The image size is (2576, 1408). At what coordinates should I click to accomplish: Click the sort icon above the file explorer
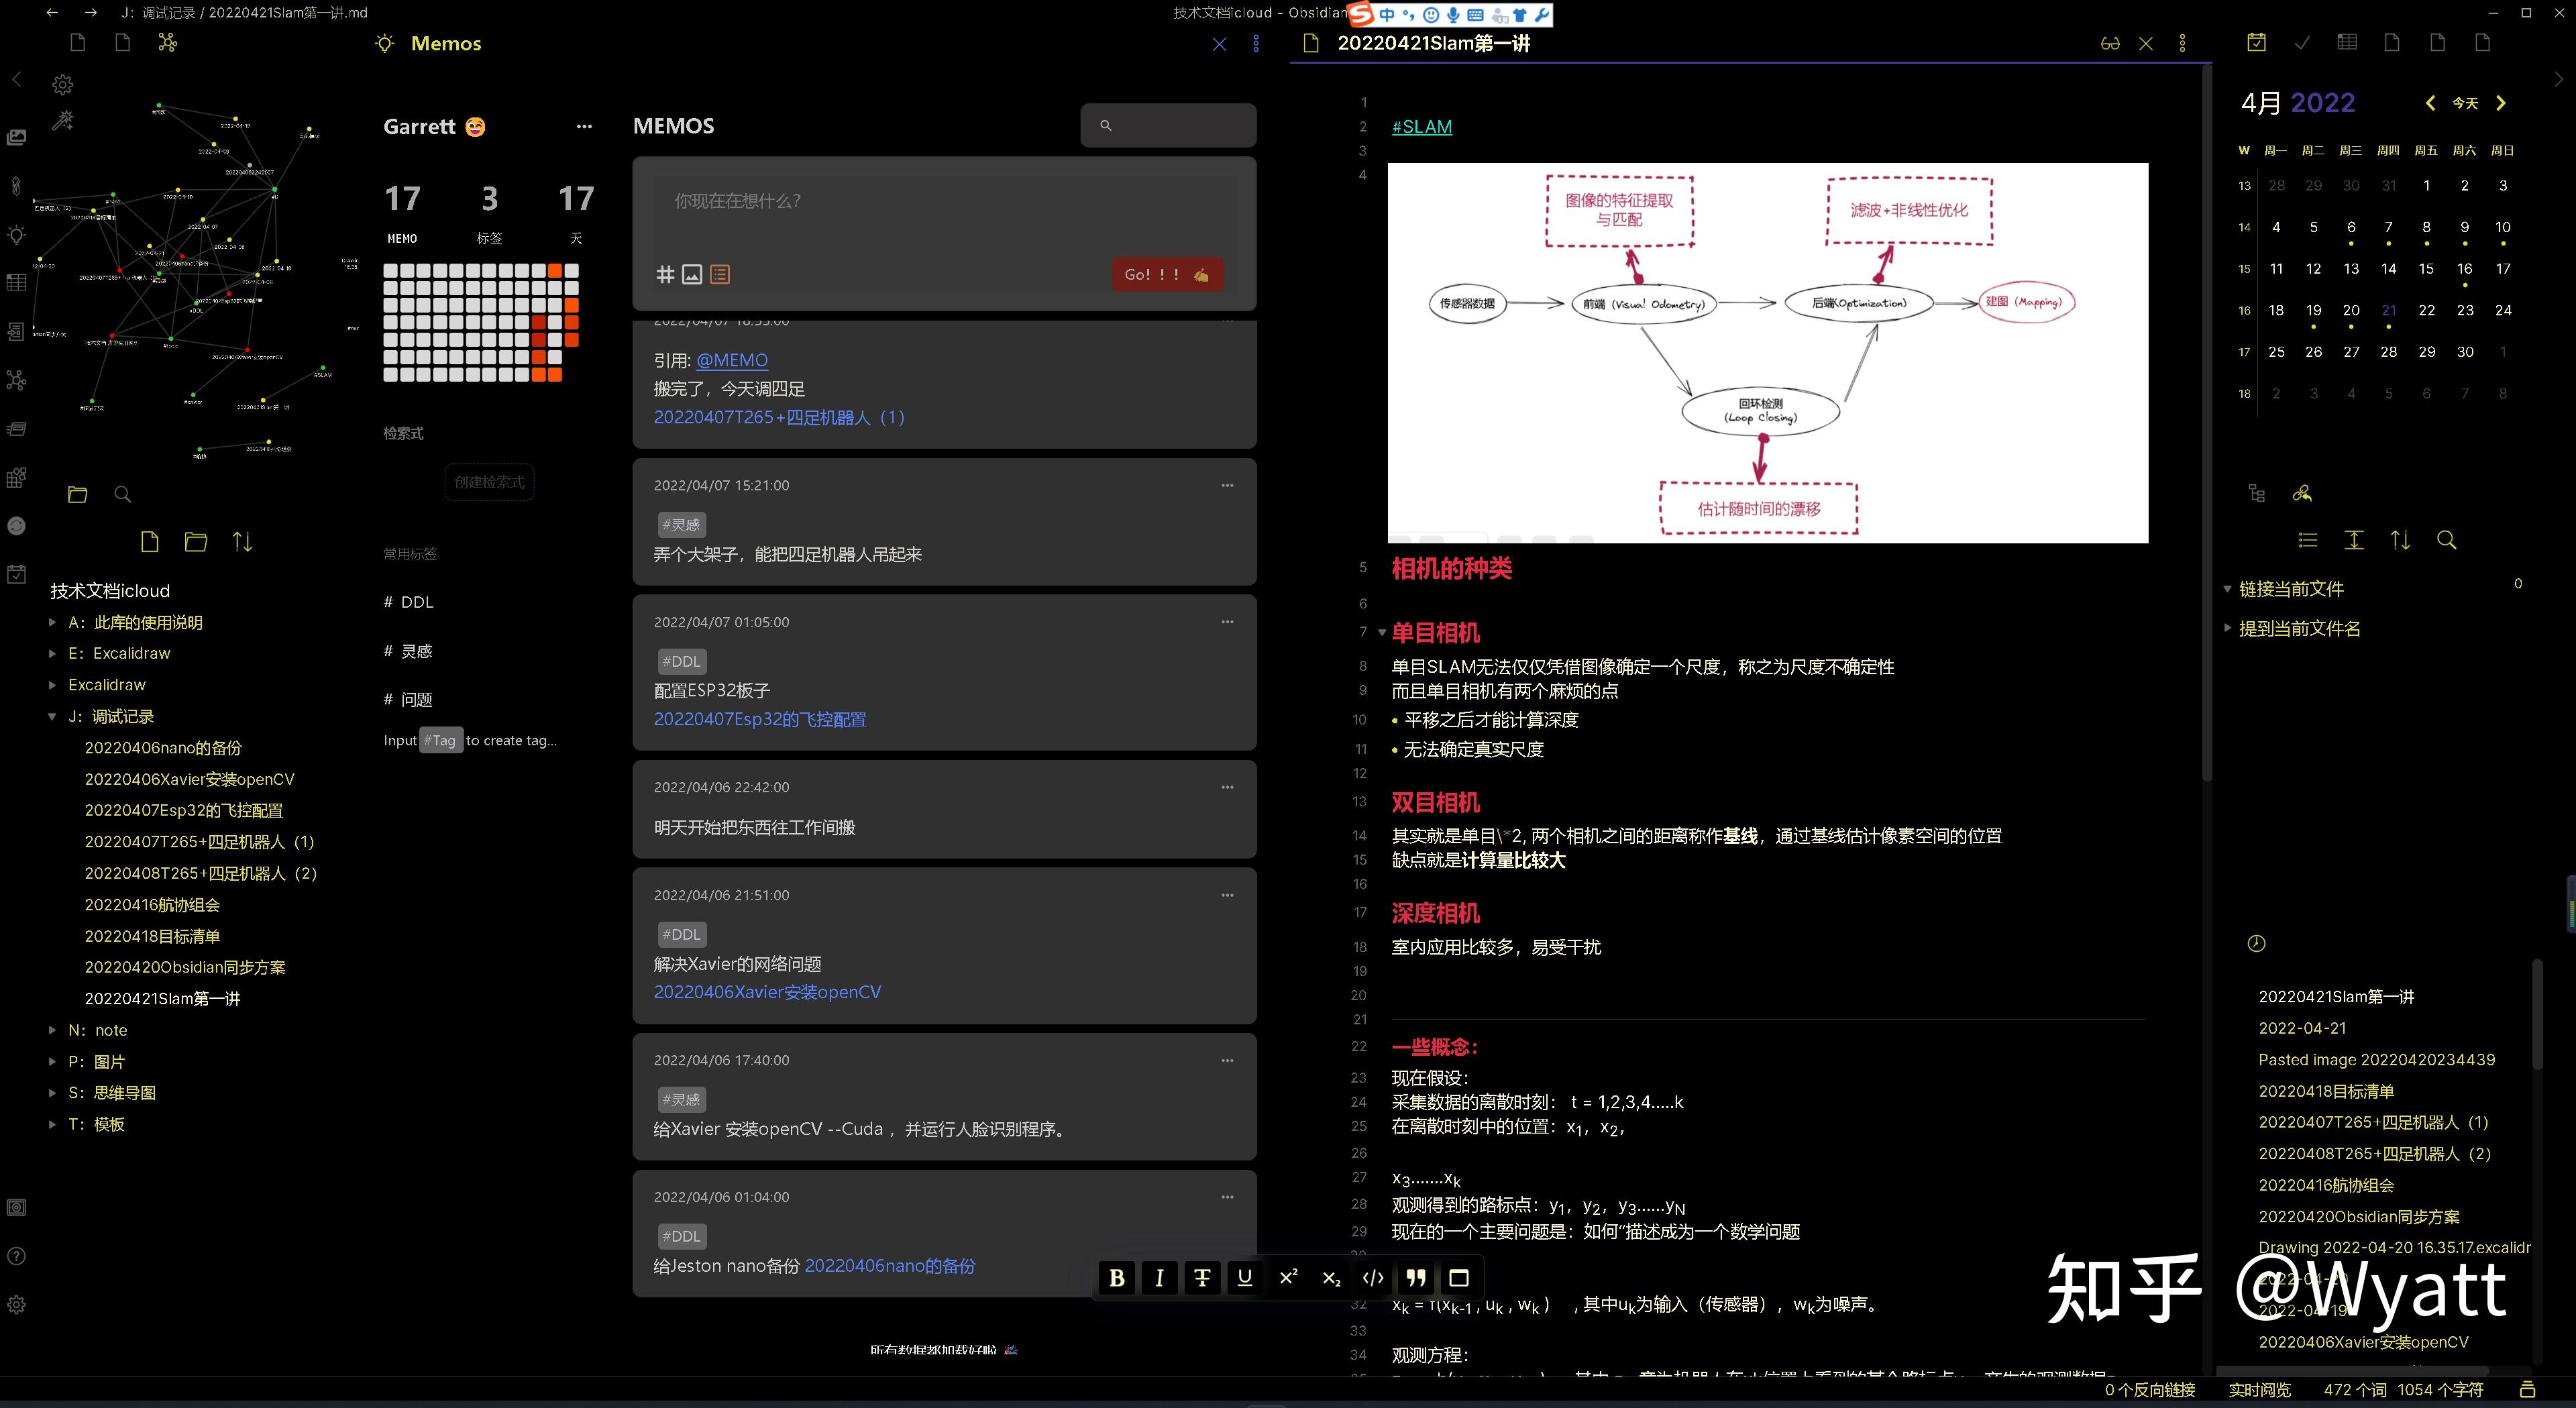tap(242, 541)
